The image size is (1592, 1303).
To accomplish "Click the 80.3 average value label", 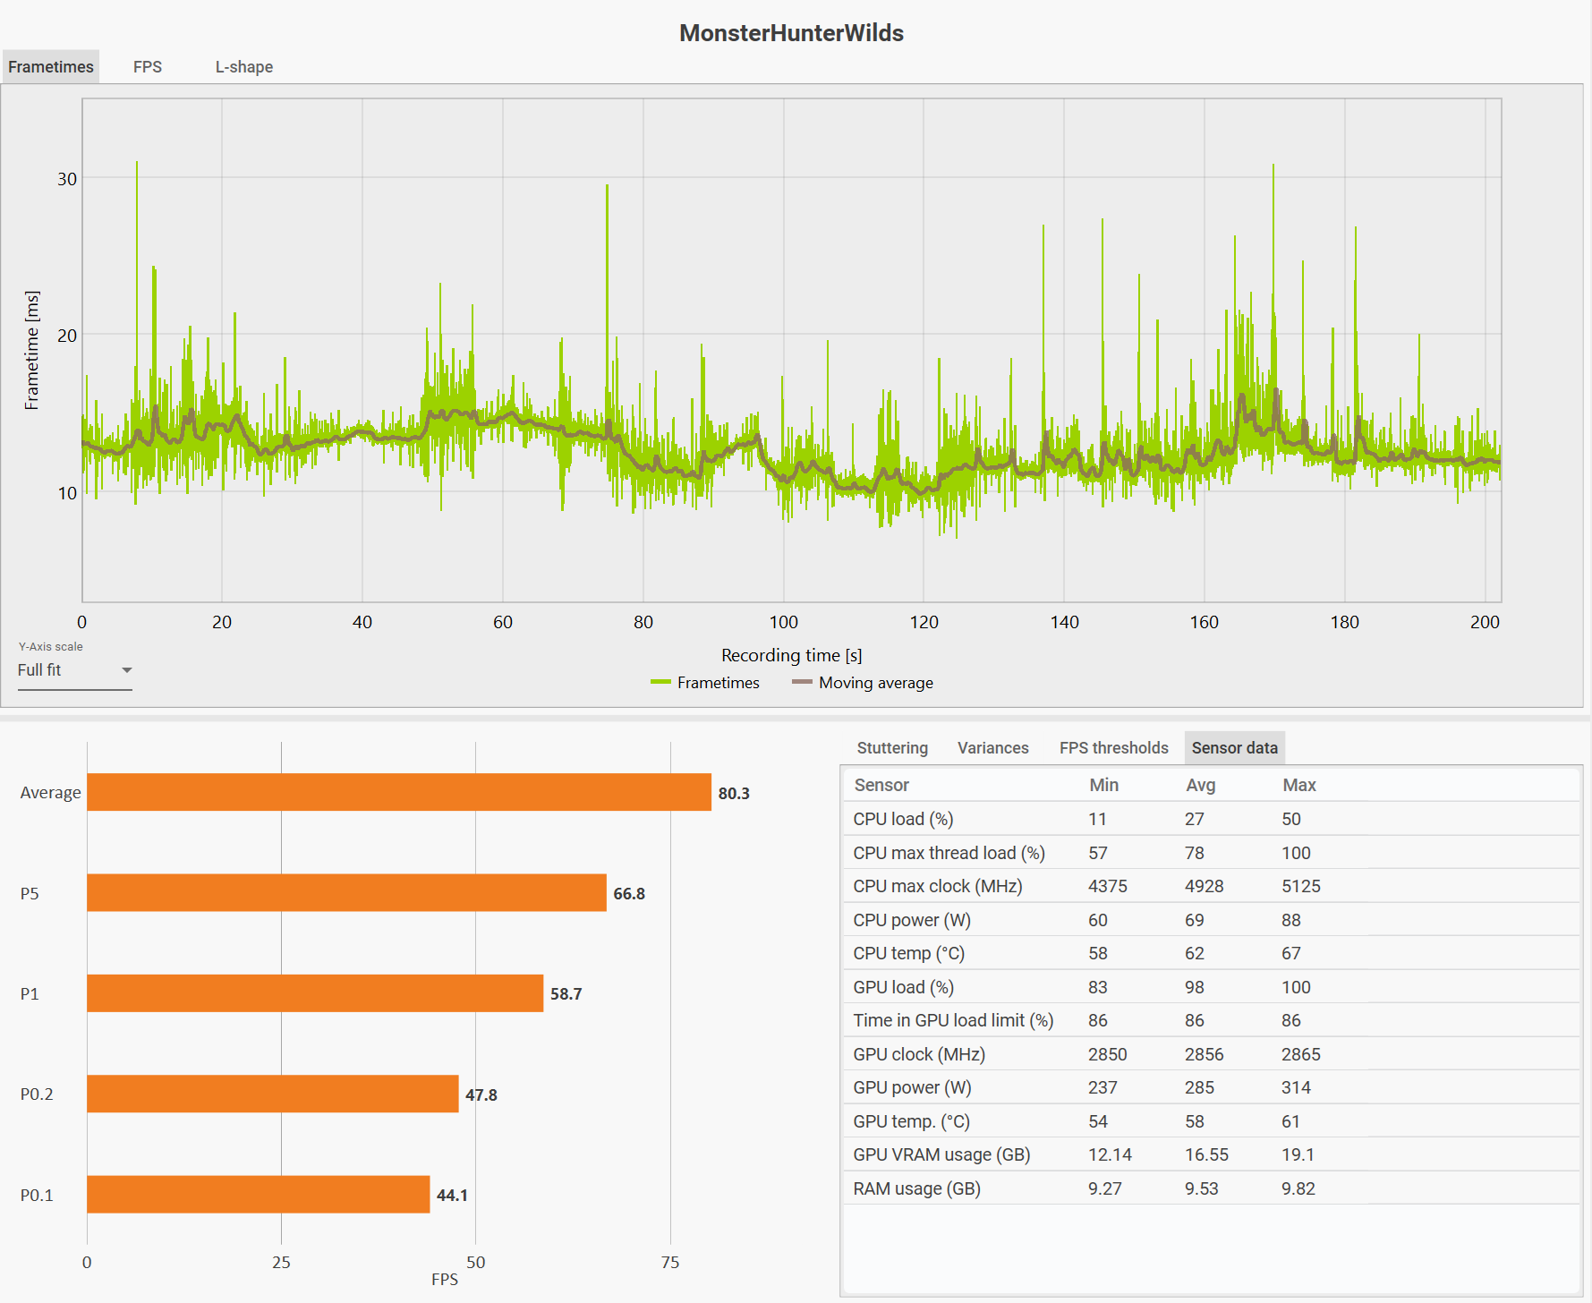I will pyautogui.click(x=734, y=794).
